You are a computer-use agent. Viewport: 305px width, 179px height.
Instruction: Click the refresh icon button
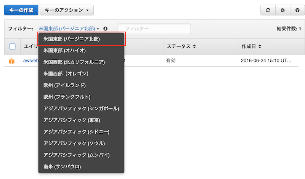click(x=268, y=10)
